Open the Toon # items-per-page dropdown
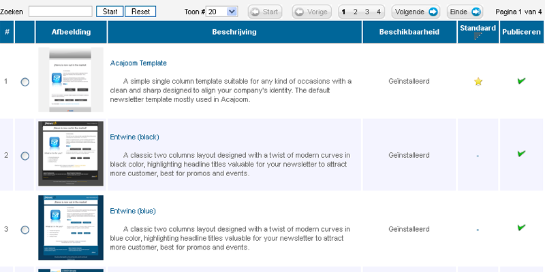 [x=222, y=12]
